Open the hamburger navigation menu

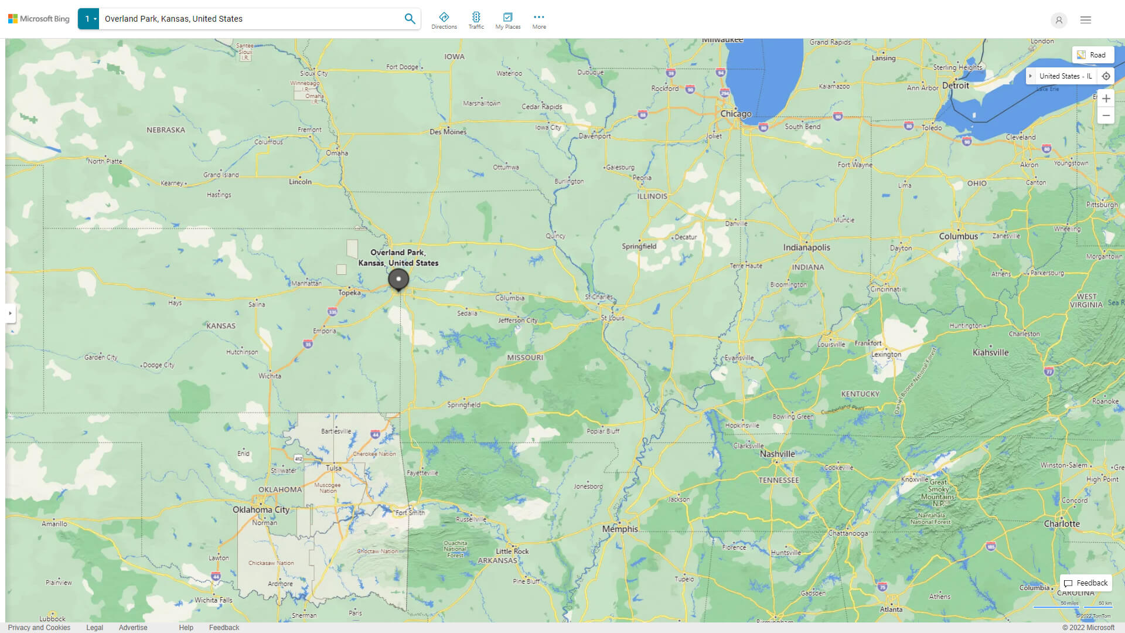(x=1085, y=19)
